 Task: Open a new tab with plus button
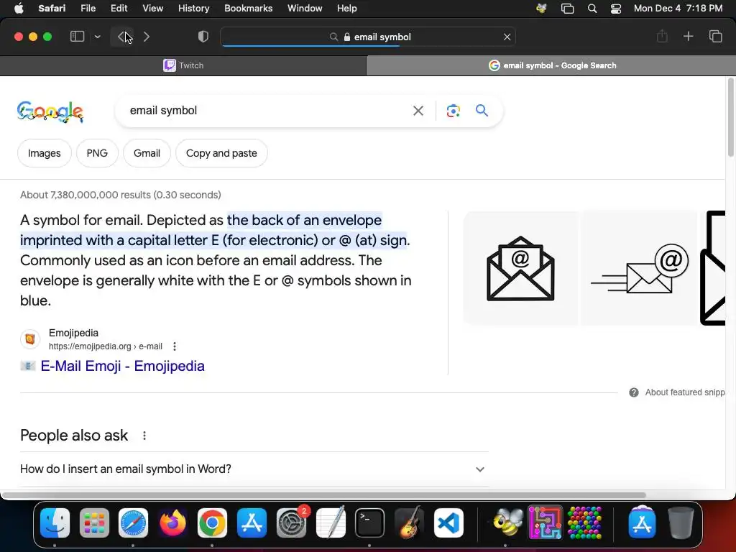[688, 36]
